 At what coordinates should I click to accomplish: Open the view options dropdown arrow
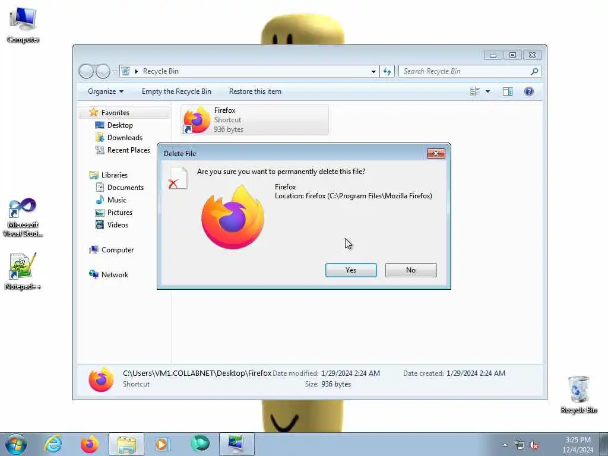(488, 91)
